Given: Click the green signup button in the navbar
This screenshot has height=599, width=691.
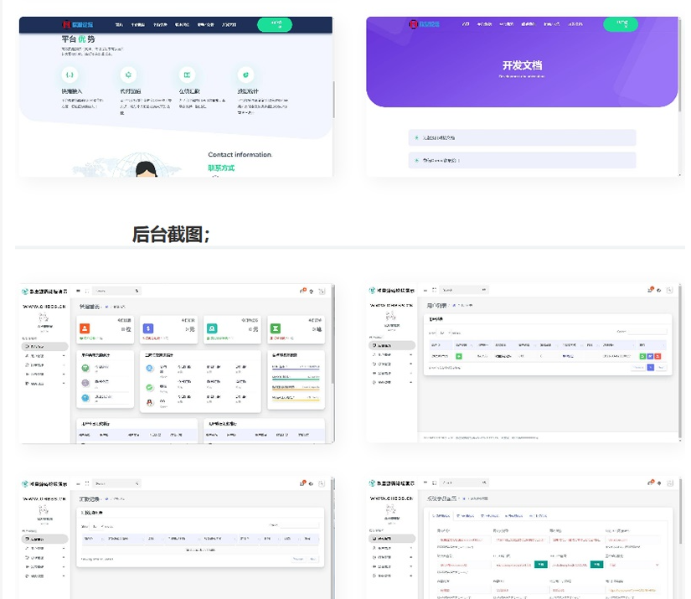Looking at the screenshot, I should [276, 25].
